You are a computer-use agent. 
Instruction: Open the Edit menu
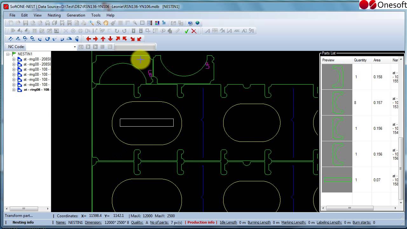pos(24,15)
